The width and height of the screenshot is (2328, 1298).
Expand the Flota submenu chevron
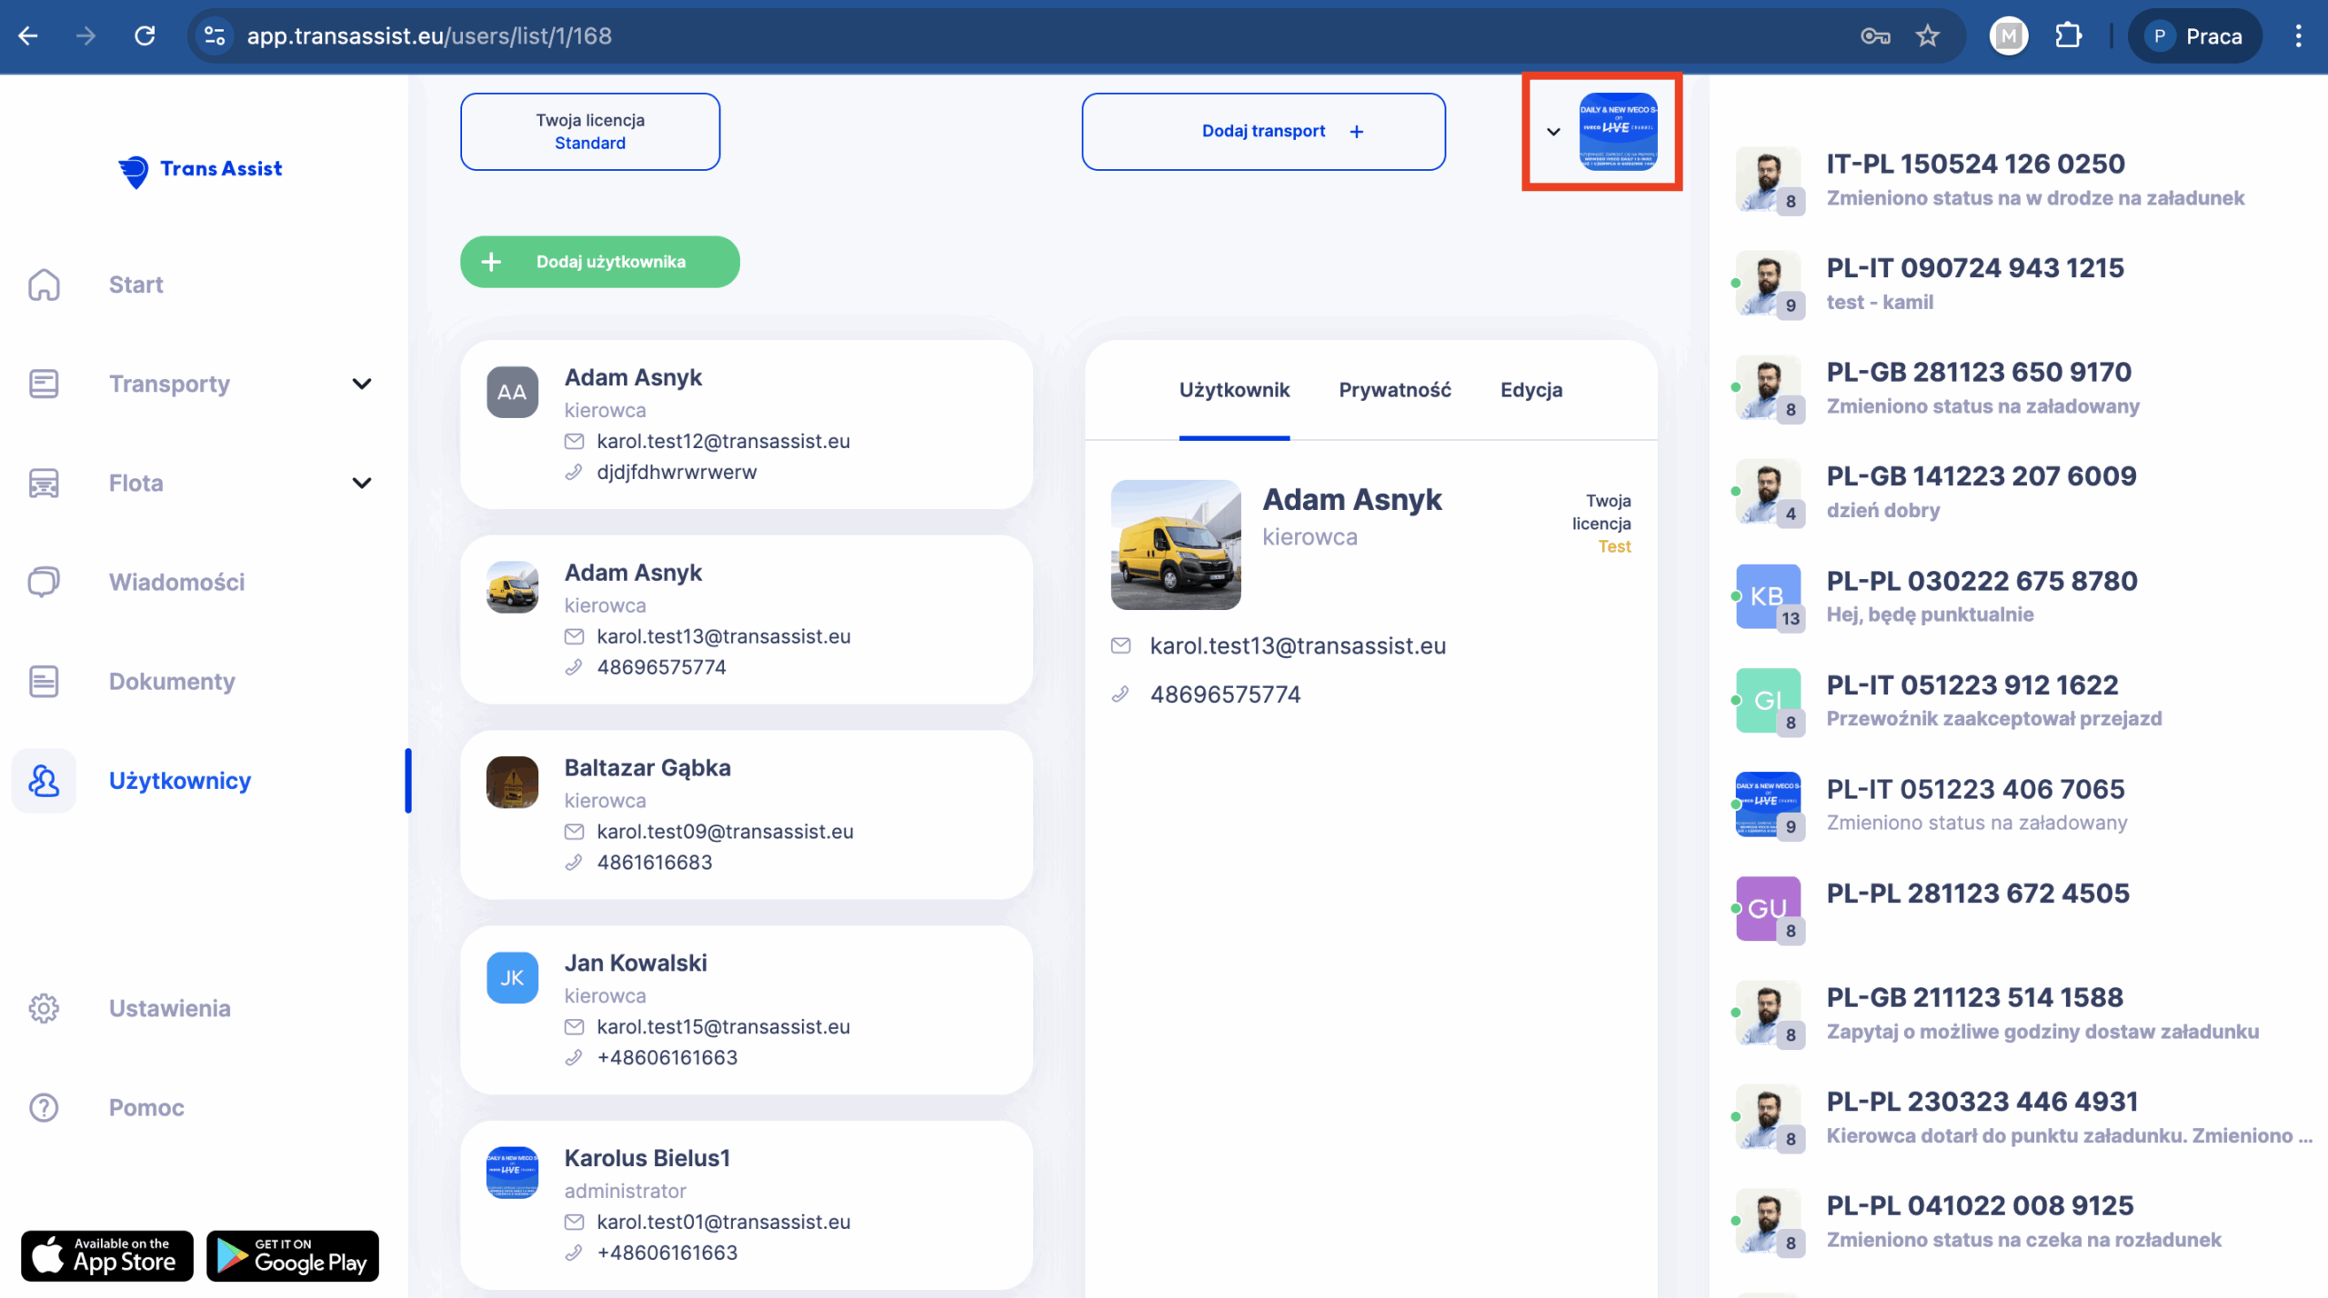(x=362, y=483)
